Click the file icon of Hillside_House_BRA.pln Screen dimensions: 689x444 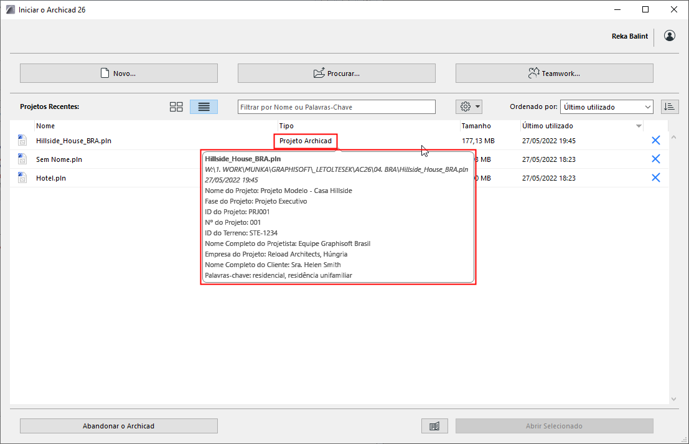click(x=22, y=140)
